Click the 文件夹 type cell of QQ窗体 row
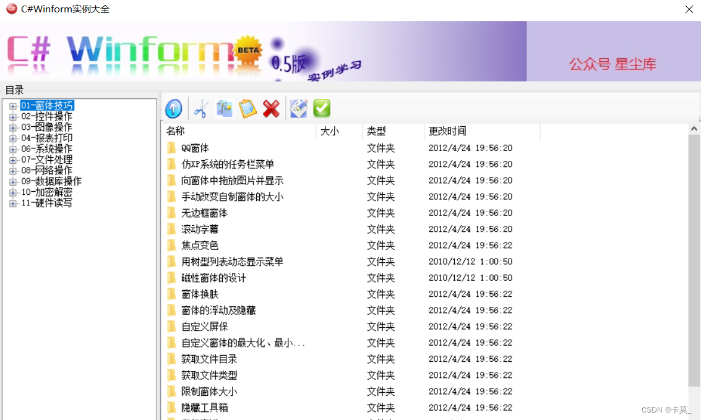The width and height of the screenshot is (701, 420). (381, 148)
